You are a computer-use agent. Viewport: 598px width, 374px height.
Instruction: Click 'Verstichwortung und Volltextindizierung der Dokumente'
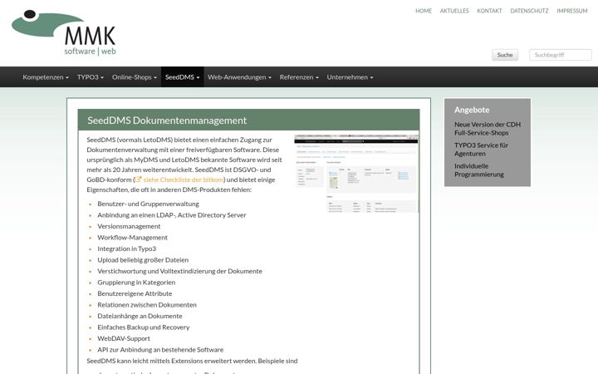tap(179, 271)
